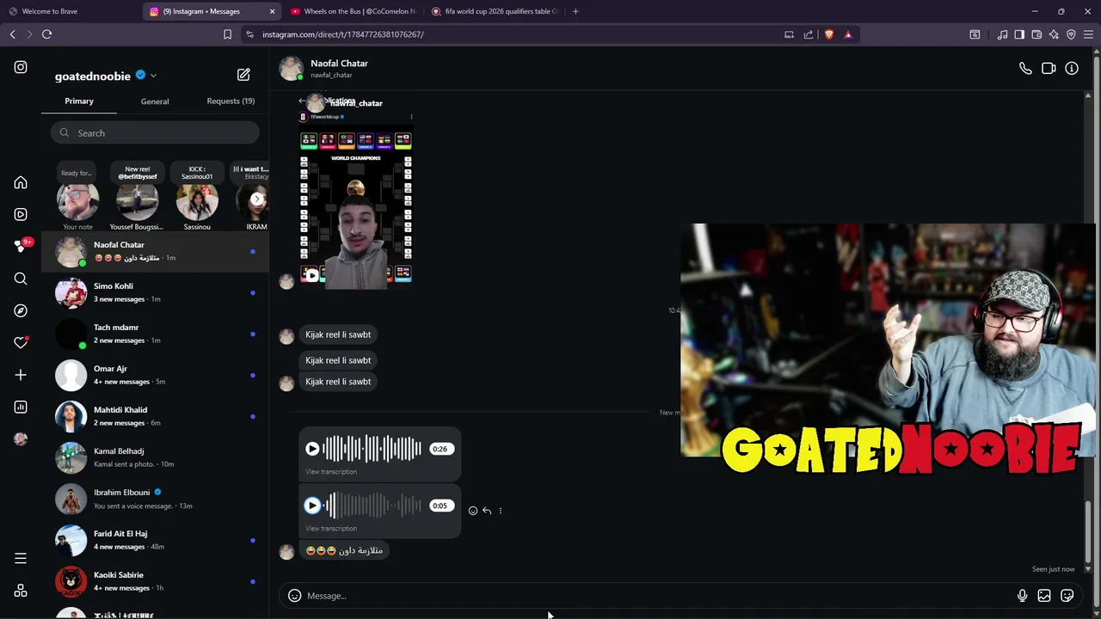
Task: Open Create new post plus icon
Action: click(x=21, y=375)
